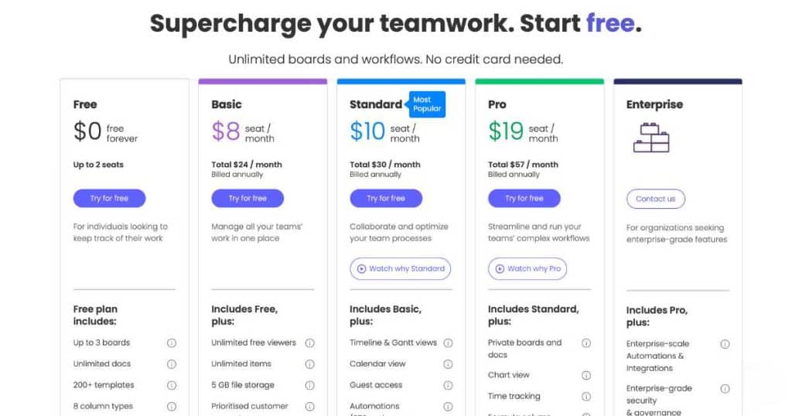
Task: Open info icon beside Time tracking
Action: [x=586, y=397]
